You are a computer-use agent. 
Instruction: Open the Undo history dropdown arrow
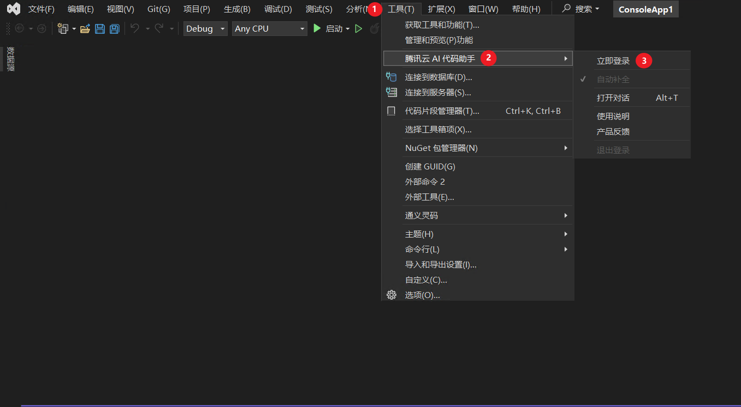(x=147, y=29)
